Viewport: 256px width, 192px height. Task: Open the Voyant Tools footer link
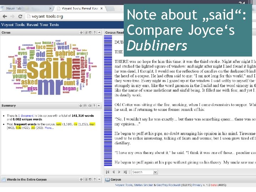(x=124, y=185)
